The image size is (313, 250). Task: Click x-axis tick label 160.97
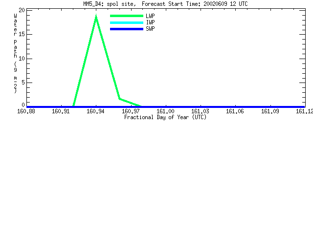tap(131, 111)
